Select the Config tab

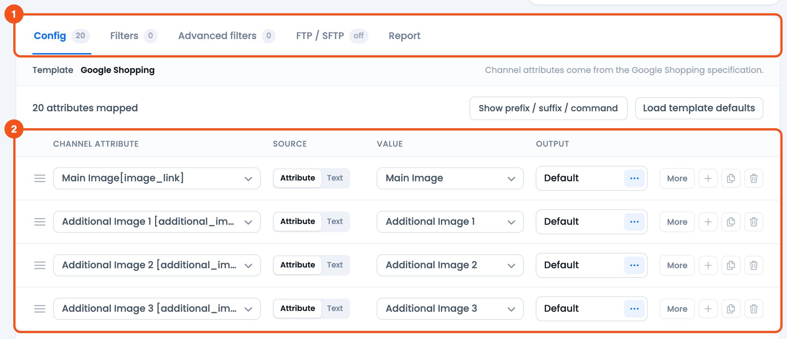pos(62,36)
